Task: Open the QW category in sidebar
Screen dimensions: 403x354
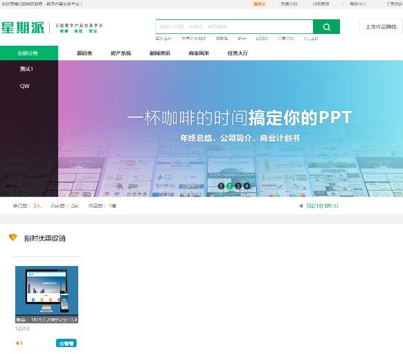Action: click(x=25, y=86)
